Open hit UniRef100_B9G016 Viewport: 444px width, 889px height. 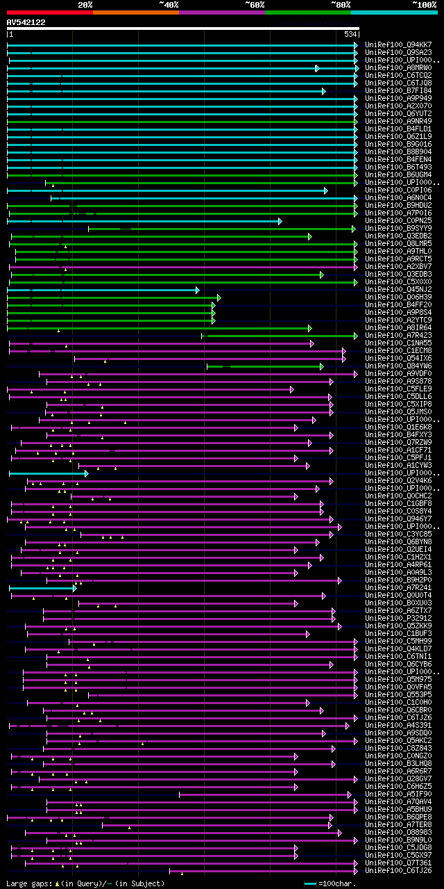tap(400, 144)
